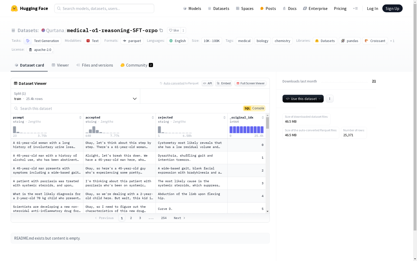Click the biology tag
Viewport: 417px width, 261px height.
262,41
